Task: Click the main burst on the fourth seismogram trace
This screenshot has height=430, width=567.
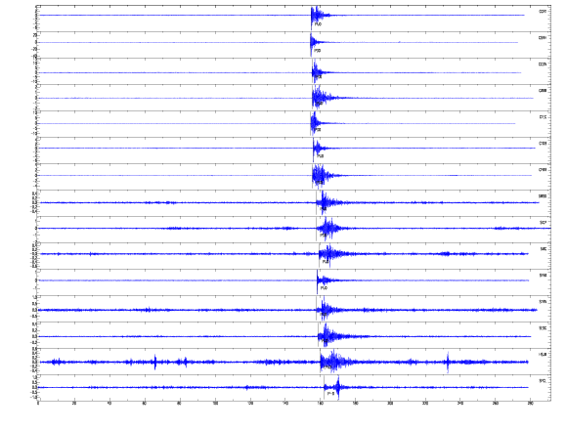Action: [x=320, y=98]
